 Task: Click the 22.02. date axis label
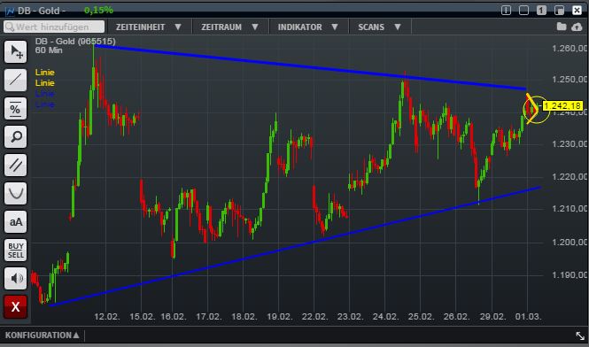314,317
